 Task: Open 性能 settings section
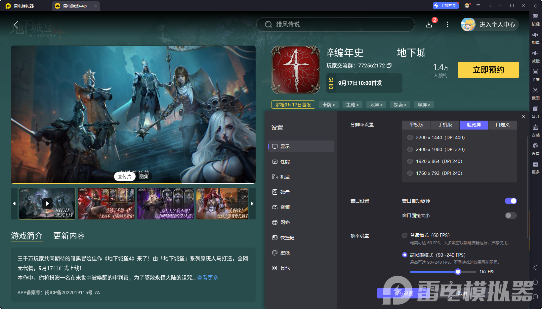coord(301,162)
